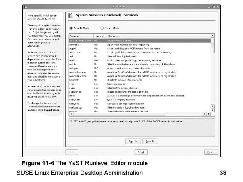Select the avahi-dnsconfd service row
The image size is (243, 182).
(x=140, y=76)
